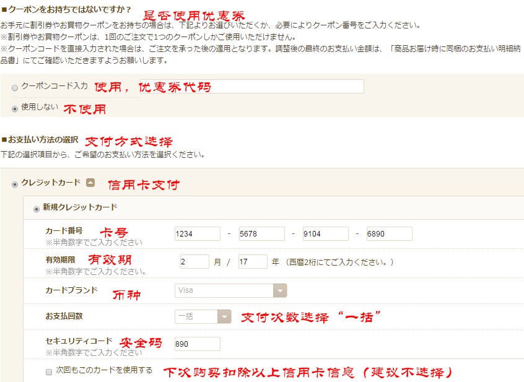The width and height of the screenshot is (524, 382).
Task: Click the first card number field 1234
Action: [x=197, y=234]
